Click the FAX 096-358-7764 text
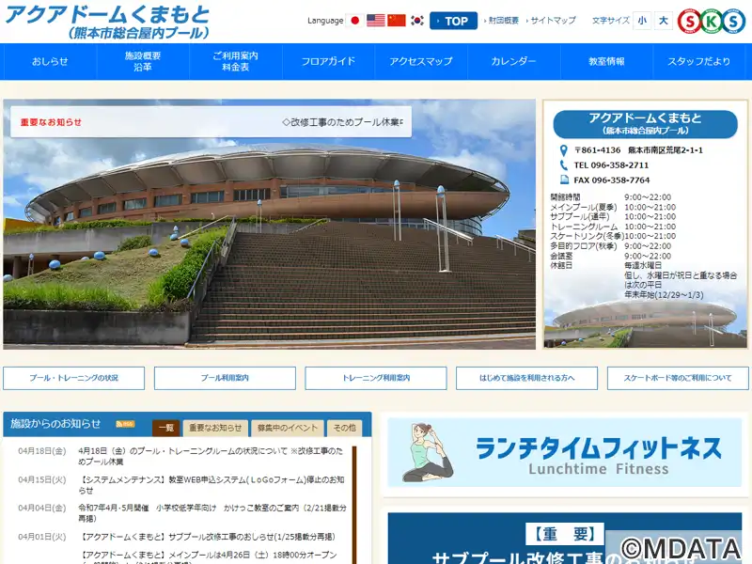The image size is (752, 564). tap(612, 180)
